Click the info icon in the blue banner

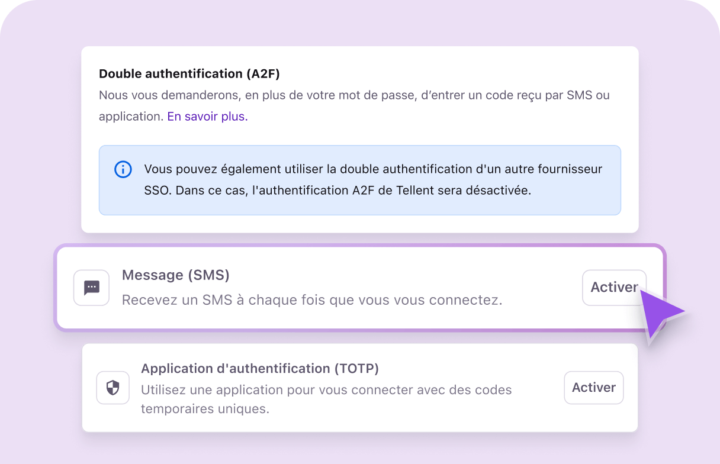[123, 169]
